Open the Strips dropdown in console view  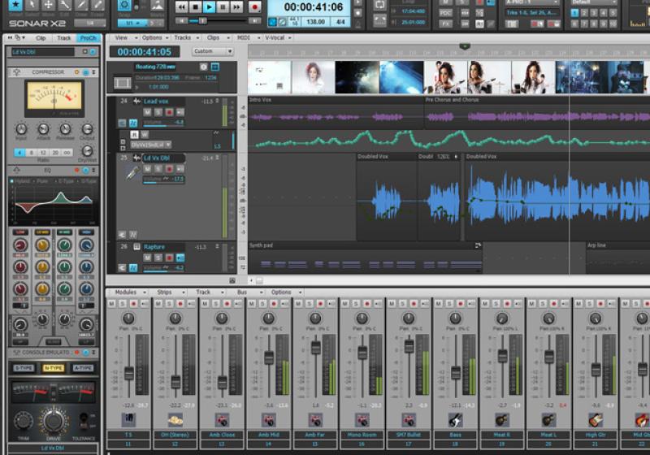pyautogui.click(x=168, y=292)
